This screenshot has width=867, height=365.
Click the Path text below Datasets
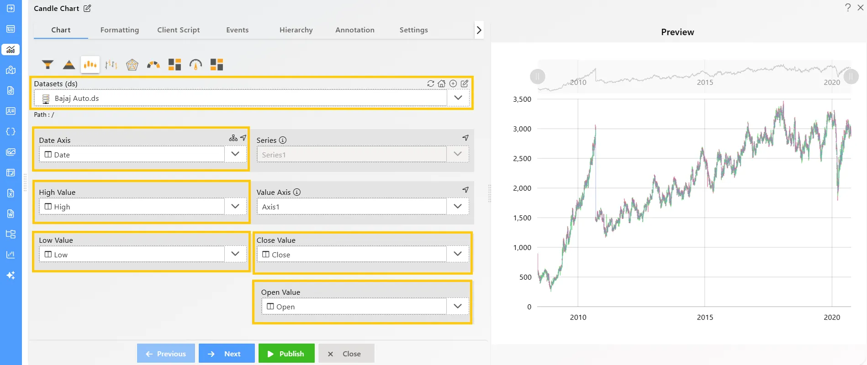click(x=44, y=115)
